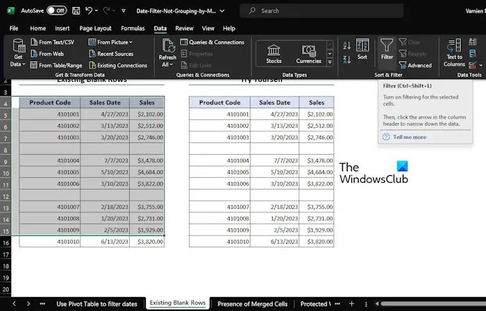The image size is (486, 311).
Task: Open Presence of Merged Cells sheet
Action: pyautogui.click(x=252, y=304)
